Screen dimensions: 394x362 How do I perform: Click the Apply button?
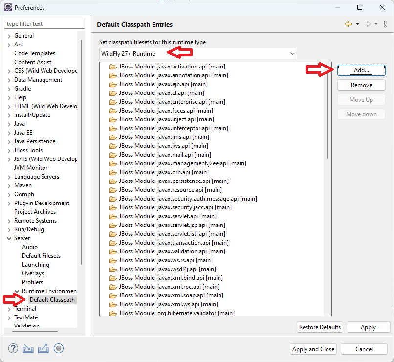coord(368,327)
